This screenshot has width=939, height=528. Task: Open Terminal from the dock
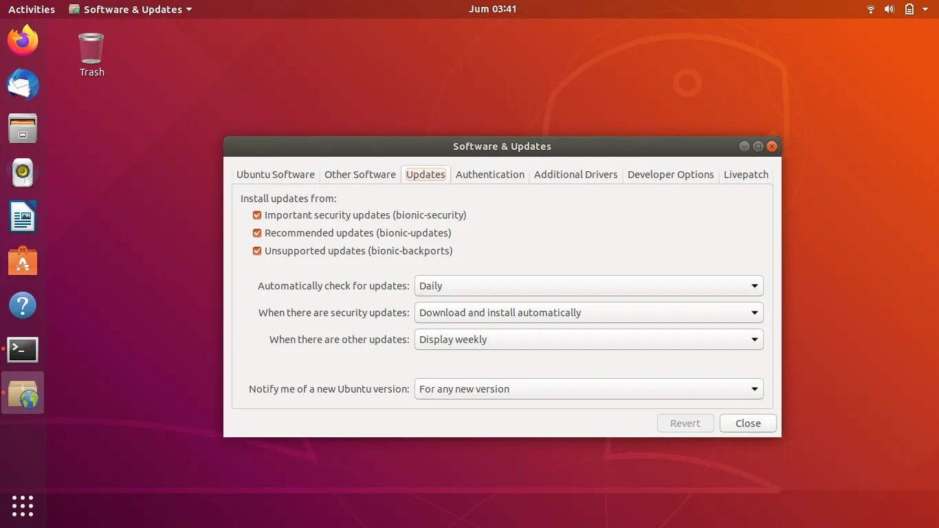[23, 349]
